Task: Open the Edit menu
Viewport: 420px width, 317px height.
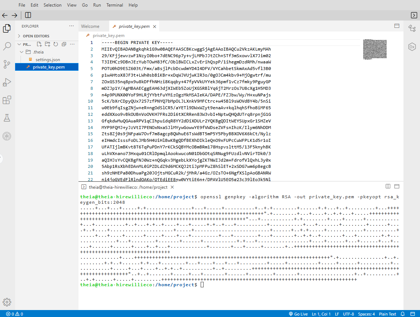Action: 34,5
